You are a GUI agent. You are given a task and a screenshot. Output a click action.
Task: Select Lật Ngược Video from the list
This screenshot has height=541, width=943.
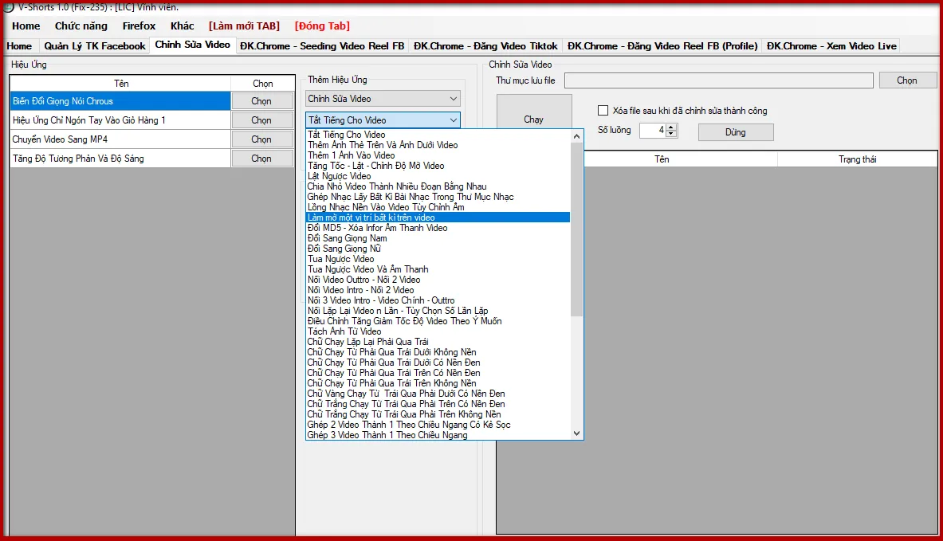438,176
